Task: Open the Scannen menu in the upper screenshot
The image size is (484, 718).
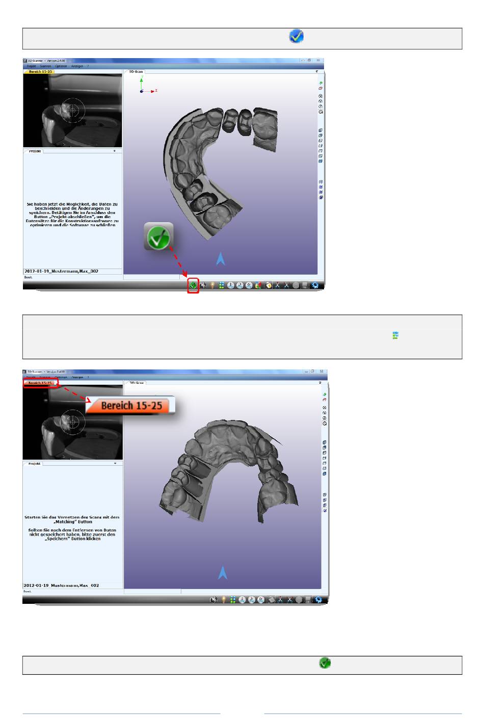Action: tap(45, 66)
